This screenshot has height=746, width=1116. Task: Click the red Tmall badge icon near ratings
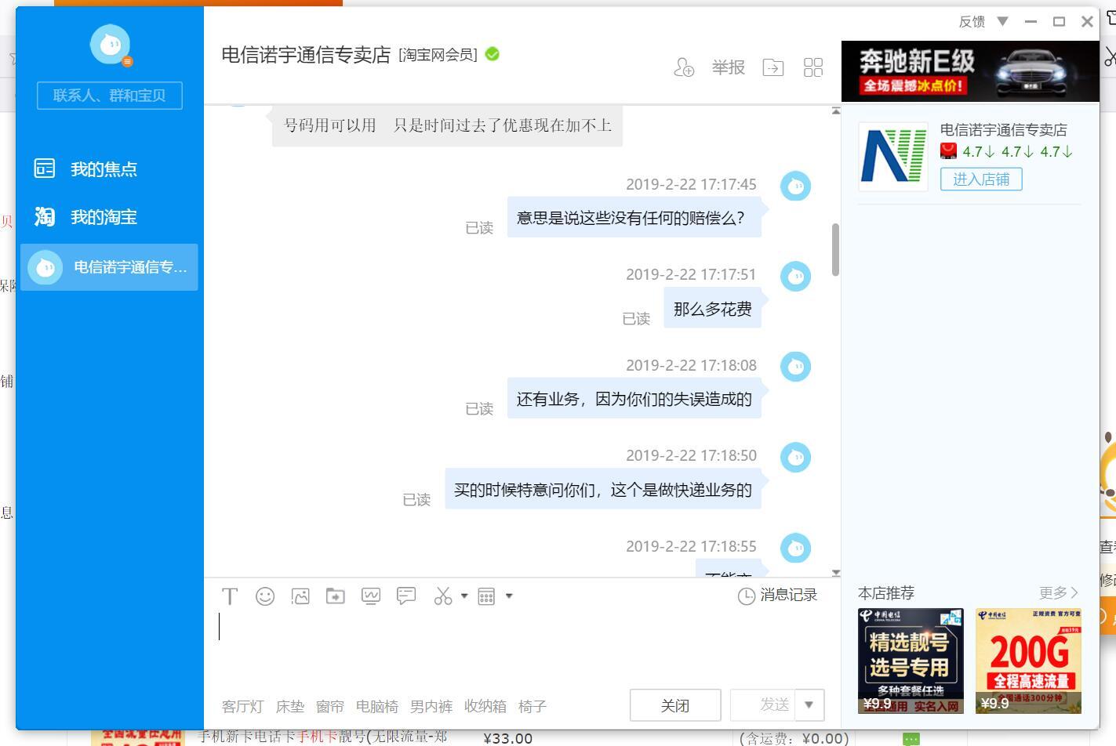click(x=949, y=151)
